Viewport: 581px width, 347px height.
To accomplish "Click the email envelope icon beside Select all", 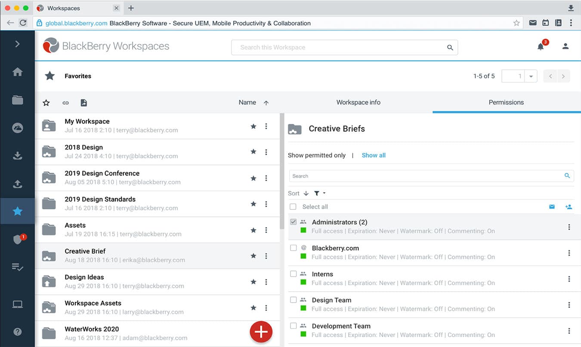I will coord(552,207).
